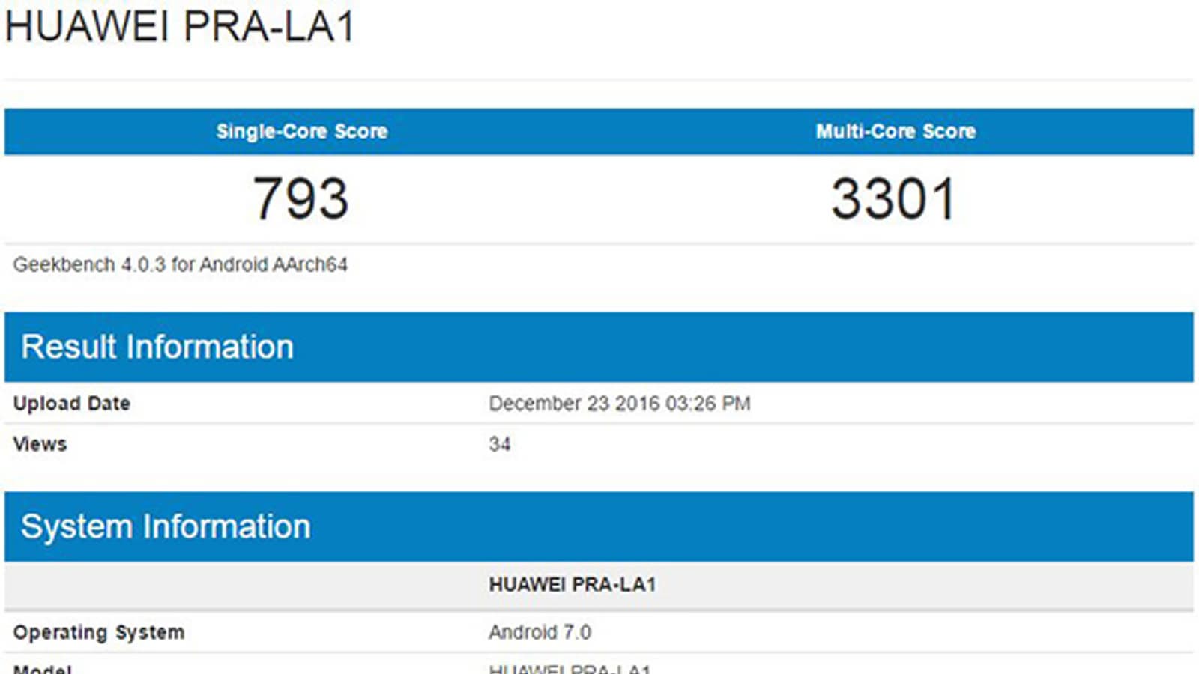Screen dimensions: 1199x674
Task: Click the multi-core score value 3301
Action: (893, 199)
